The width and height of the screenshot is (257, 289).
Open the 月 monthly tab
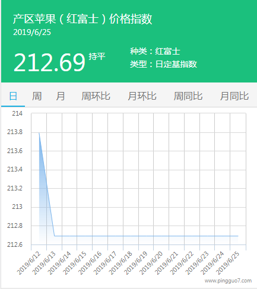click(x=61, y=96)
